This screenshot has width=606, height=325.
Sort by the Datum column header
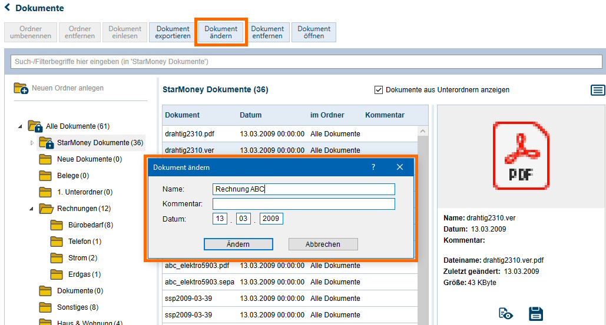[250, 115]
